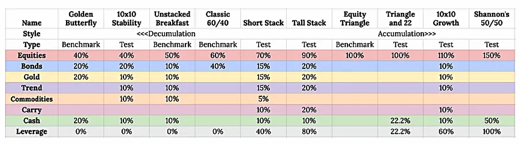This screenshot has height=144, width=520.
Task: Click the Golden Butterfly column header
Action: click(x=81, y=18)
